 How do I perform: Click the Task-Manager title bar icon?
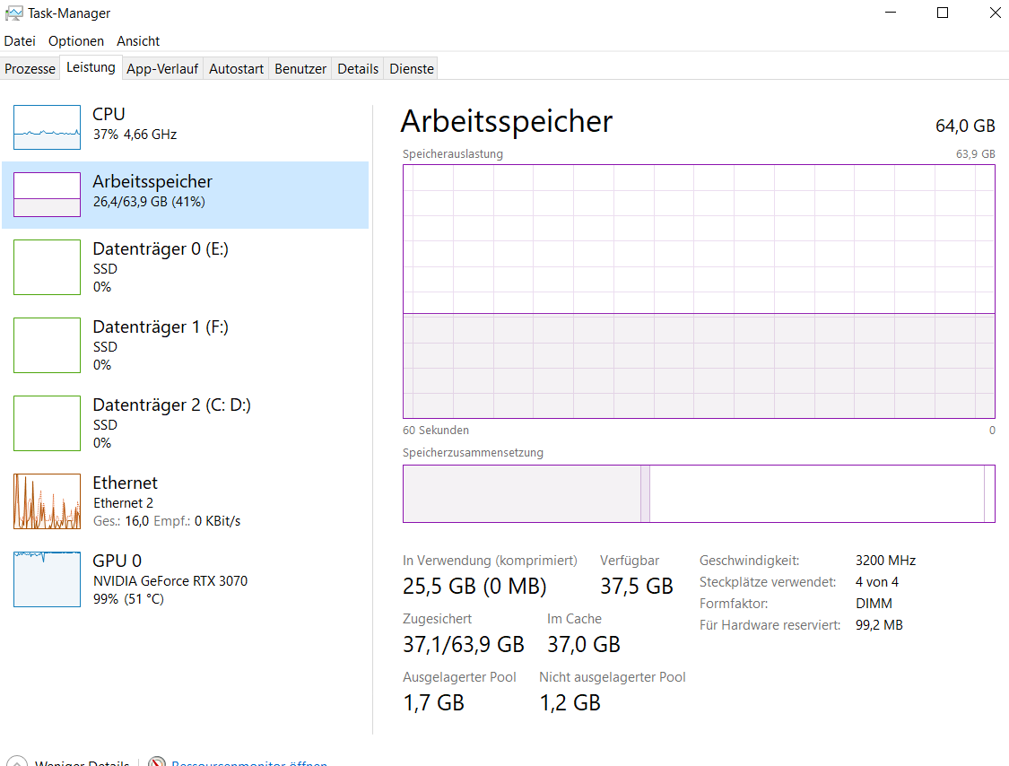coord(13,13)
